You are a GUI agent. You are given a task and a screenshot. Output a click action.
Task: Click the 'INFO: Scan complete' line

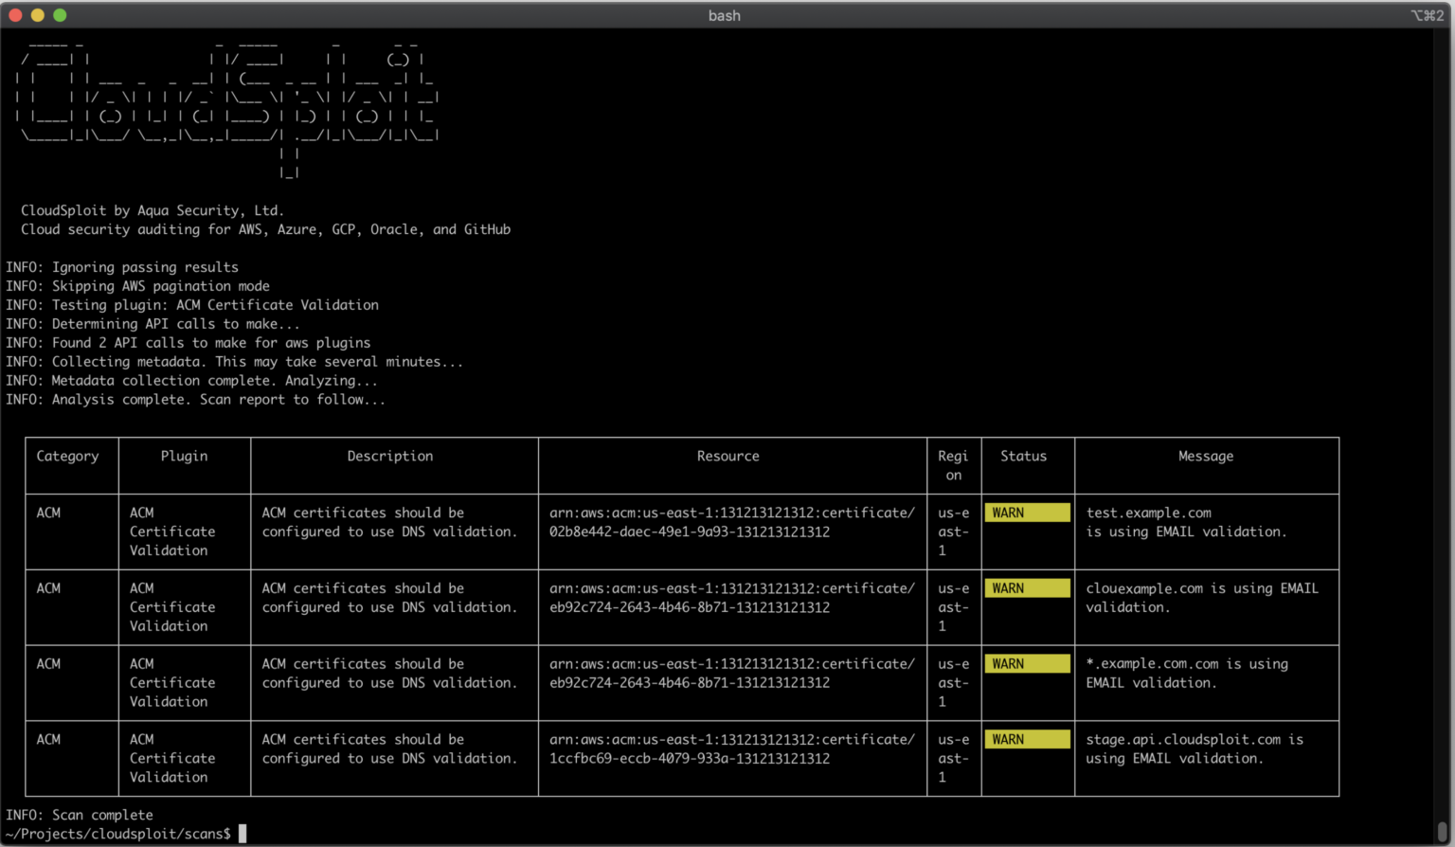80,815
